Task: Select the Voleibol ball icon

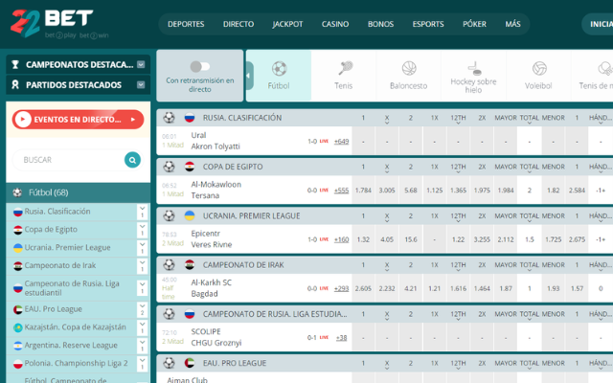Action: point(538,68)
